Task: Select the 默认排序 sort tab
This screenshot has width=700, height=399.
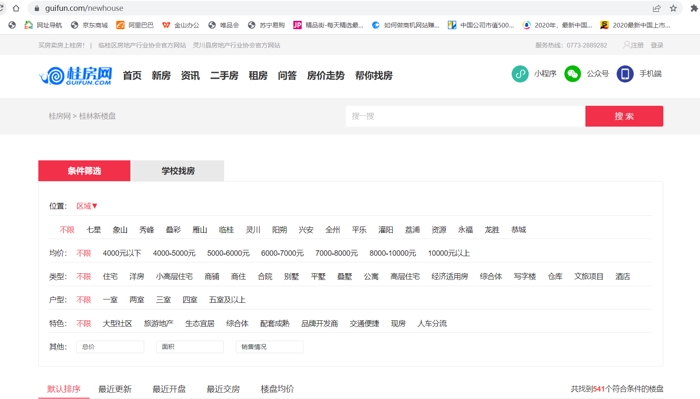Action: coord(64,389)
